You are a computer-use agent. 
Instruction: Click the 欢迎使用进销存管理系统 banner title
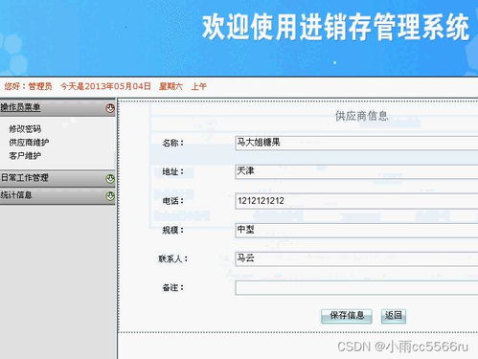point(335,27)
